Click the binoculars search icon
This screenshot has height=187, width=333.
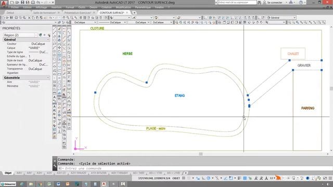259,3
